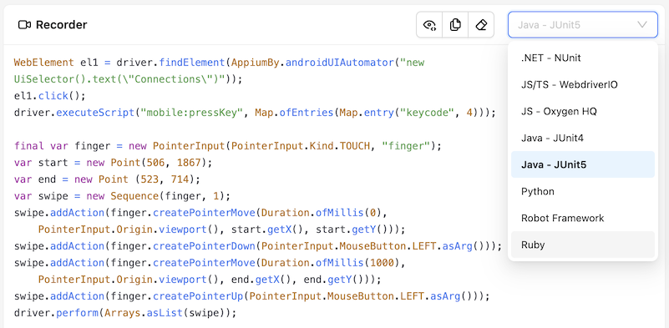This screenshot has height=328, width=669.
Task: Select JS/TS - WebdriverIO option
Action: pyautogui.click(x=583, y=84)
